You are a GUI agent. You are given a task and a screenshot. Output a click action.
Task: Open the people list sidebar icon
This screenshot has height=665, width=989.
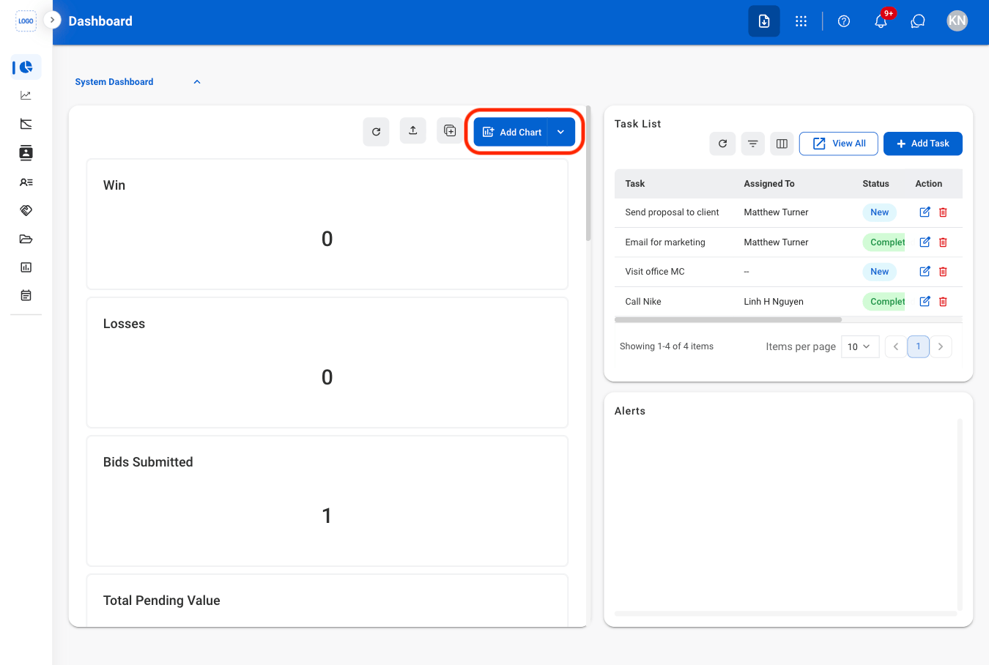click(x=26, y=182)
